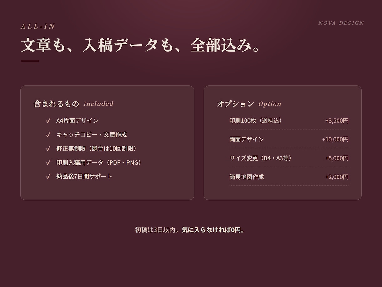This screenshot has width=382, height=287.
Task: Click the 含まれるもの heading
Action: tap(56, 104)
